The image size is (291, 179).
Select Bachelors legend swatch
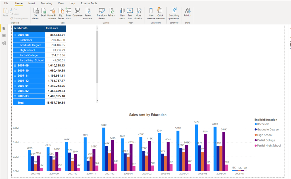[255, 124]
